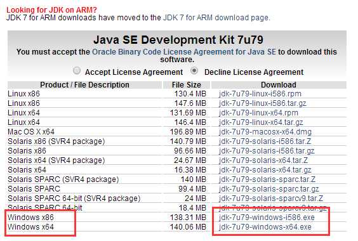Click the File Size column header

(x=187, y=85)
